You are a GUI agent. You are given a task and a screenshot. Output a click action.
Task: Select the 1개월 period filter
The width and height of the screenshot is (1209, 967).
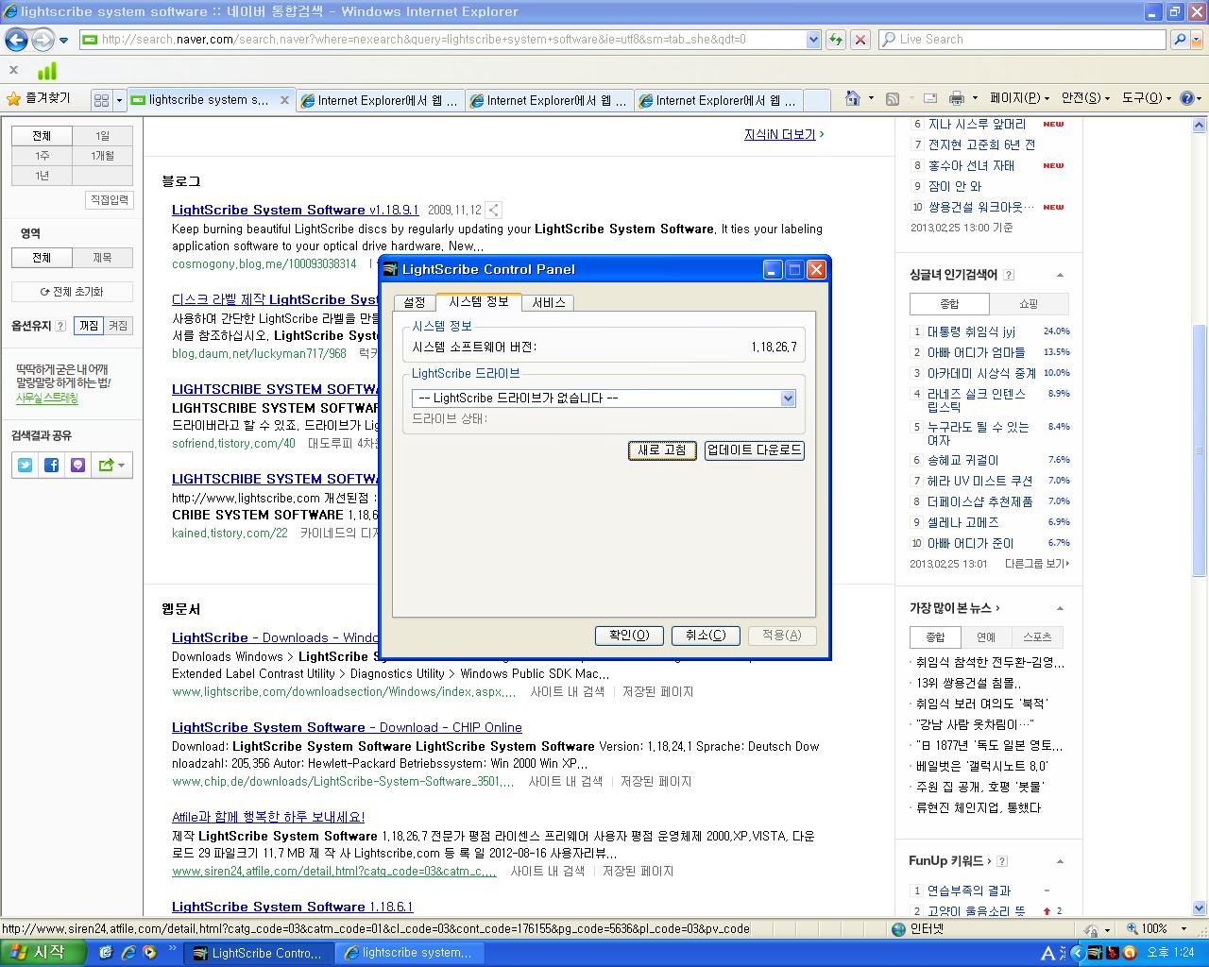pyautogui.click(x=102, y=156)
